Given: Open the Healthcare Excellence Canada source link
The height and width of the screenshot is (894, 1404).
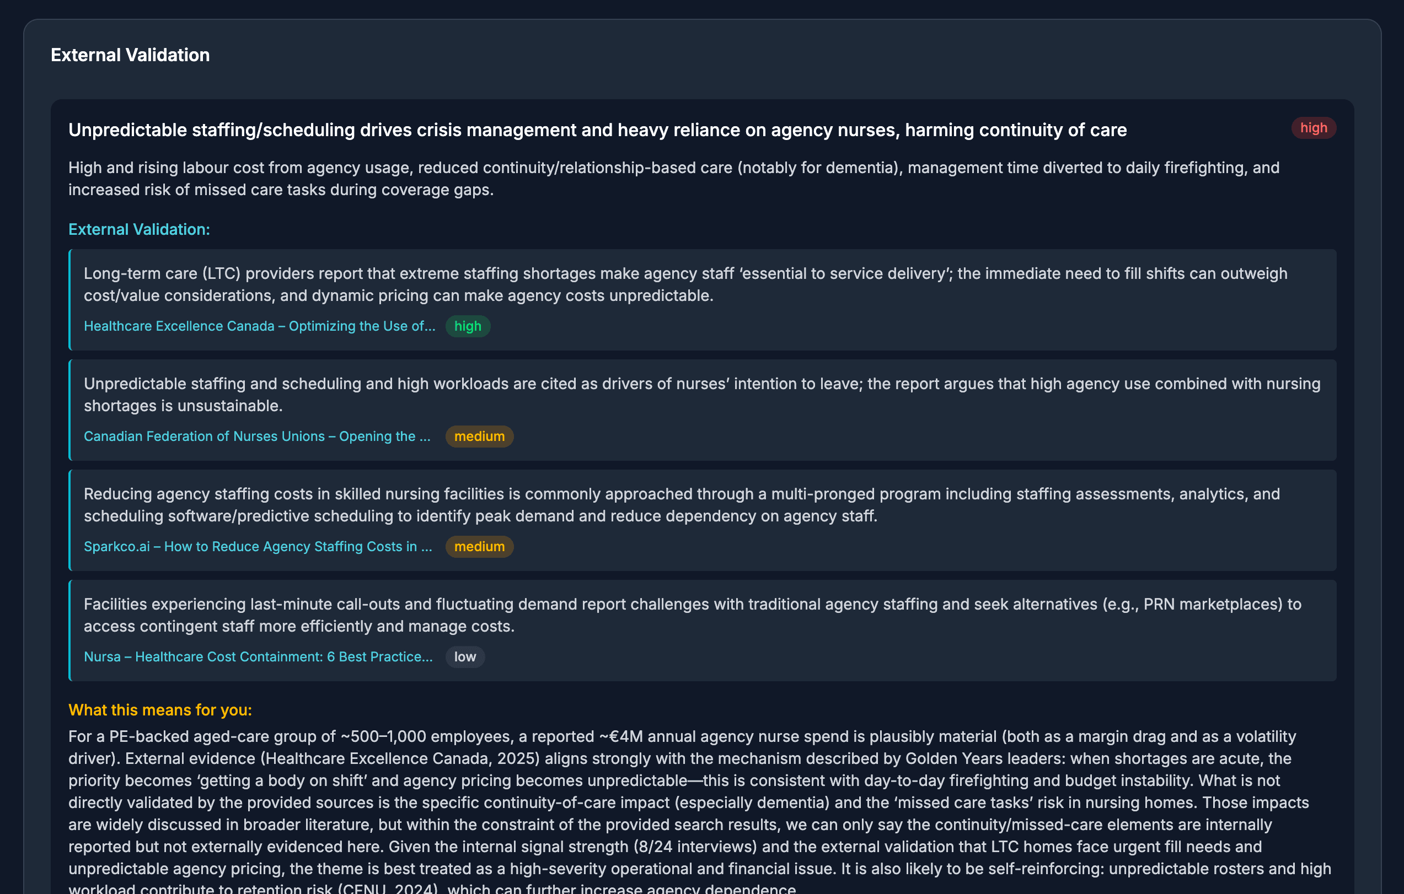Looking at the screenshot, I should pos(259,326).
